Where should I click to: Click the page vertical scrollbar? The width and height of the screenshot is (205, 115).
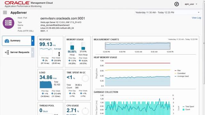(x=204, y=43)
